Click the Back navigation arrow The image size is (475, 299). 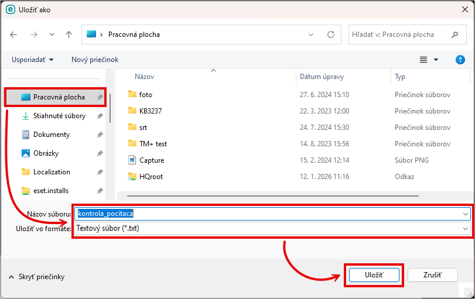point(14,35)
